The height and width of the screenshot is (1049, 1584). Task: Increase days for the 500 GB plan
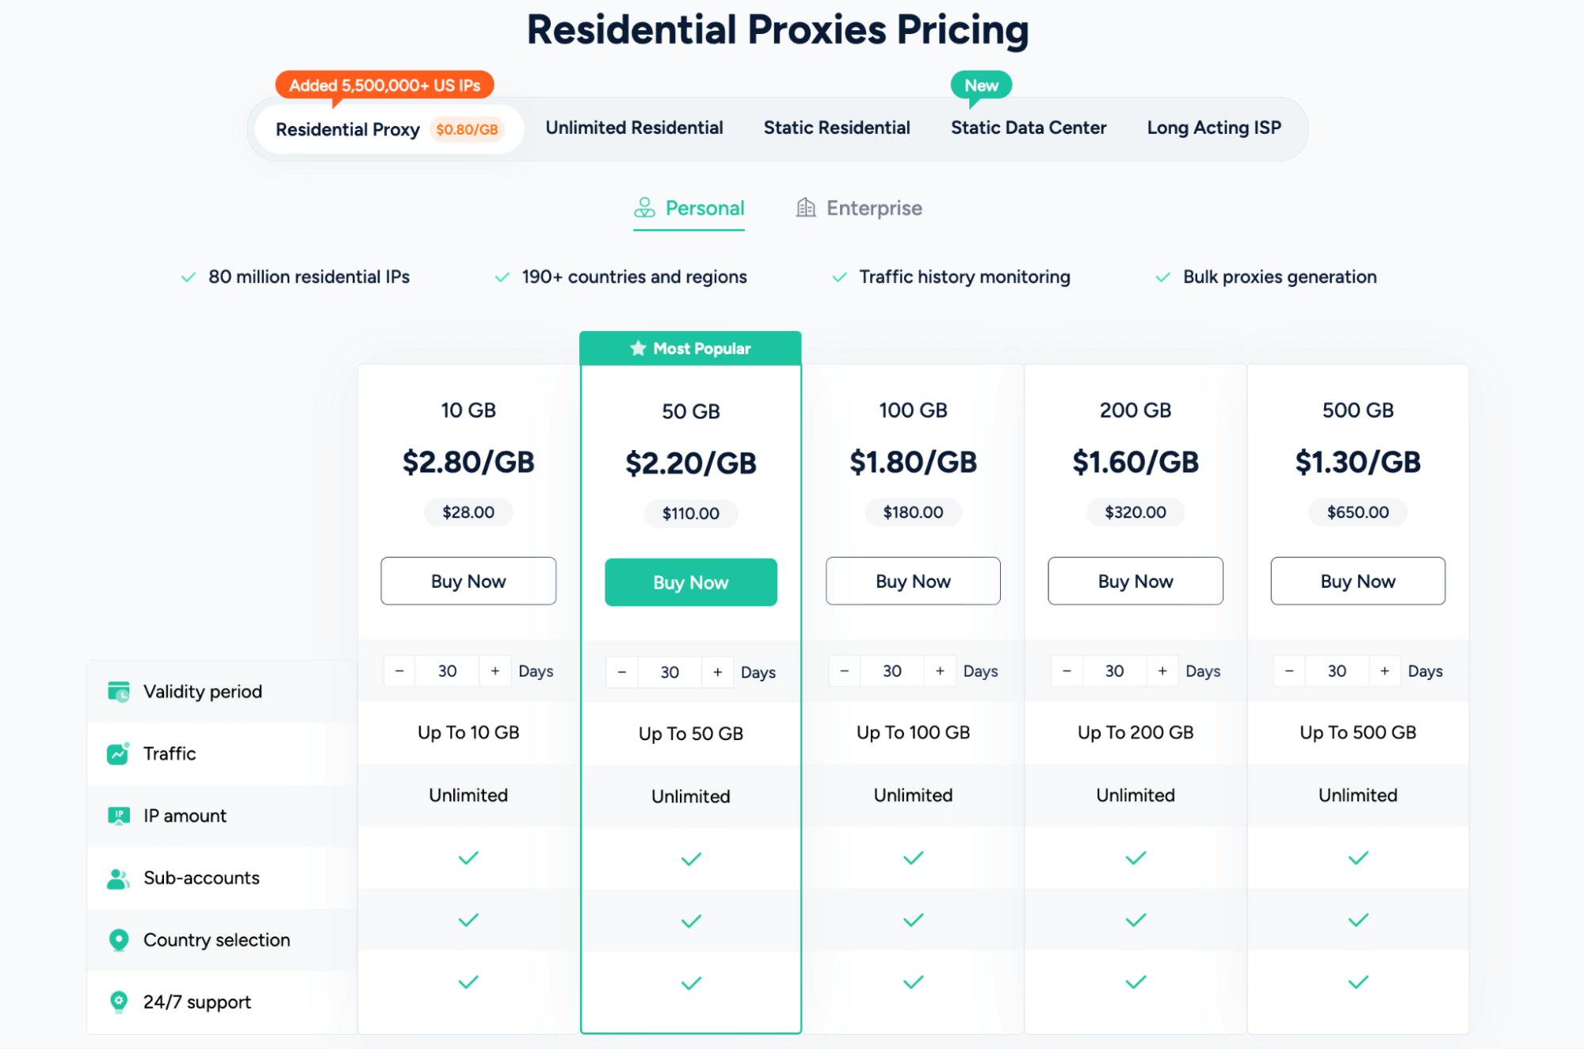(1384, 671)
